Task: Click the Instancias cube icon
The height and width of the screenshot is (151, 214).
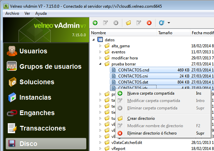Action: 12,97
